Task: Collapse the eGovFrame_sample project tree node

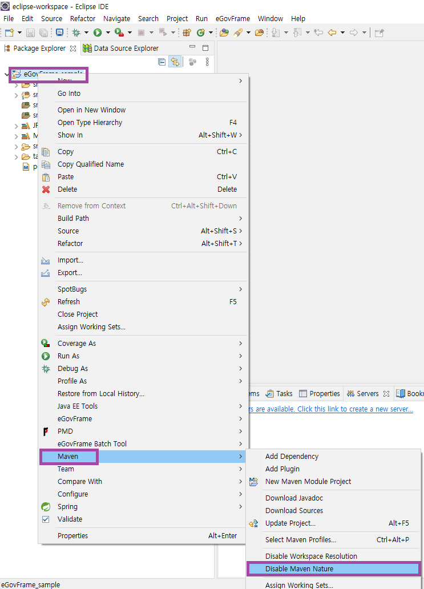Action: coord(6,74)
